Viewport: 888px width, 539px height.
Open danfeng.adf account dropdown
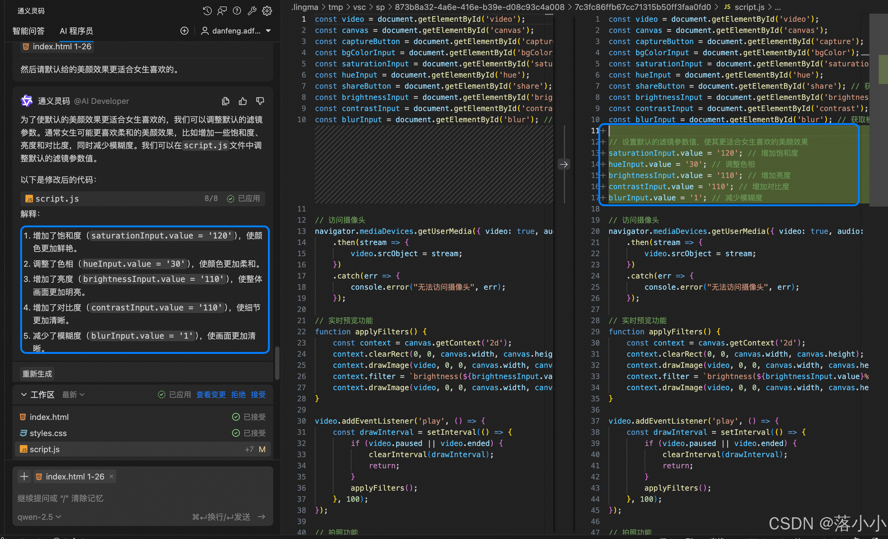236,31
